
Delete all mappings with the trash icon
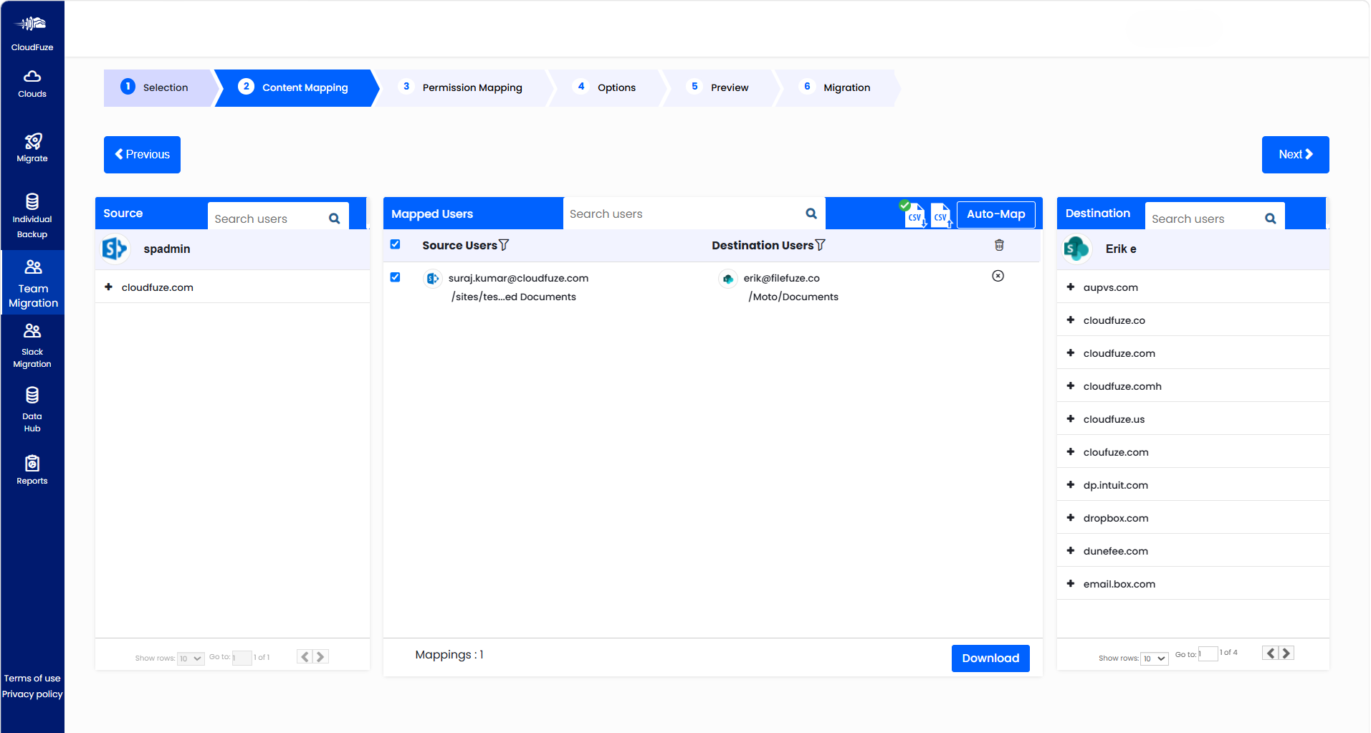tap(999, 245)
